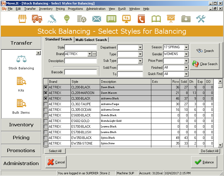Click the results list scrollbar down arrow
This screenshot has height=176, width=224.
coord(220,145)
